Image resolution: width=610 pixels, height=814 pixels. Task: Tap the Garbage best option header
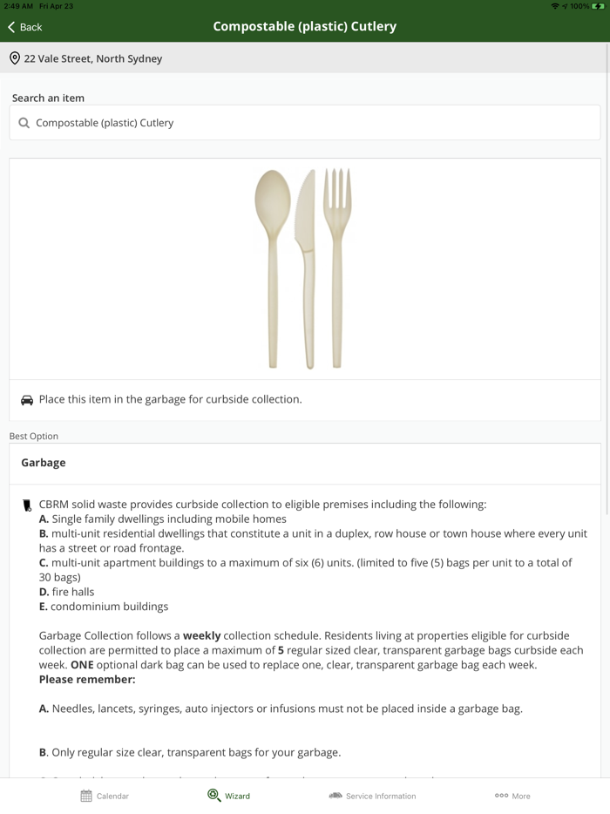[x=305, y=463]
